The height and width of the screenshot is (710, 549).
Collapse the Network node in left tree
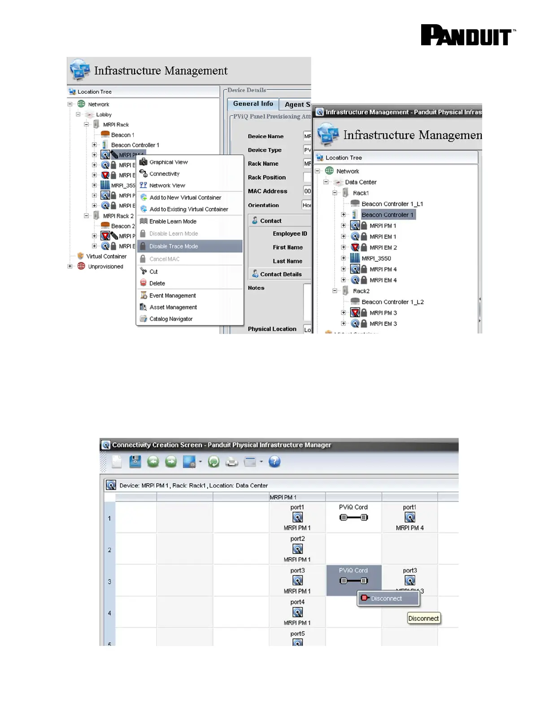pos(70,104)
